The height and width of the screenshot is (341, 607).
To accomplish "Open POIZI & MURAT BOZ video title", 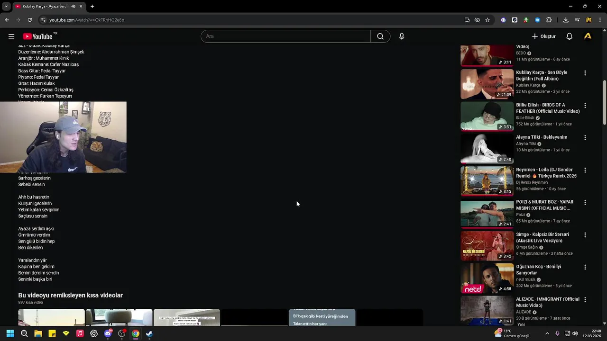I will point(545,205).
